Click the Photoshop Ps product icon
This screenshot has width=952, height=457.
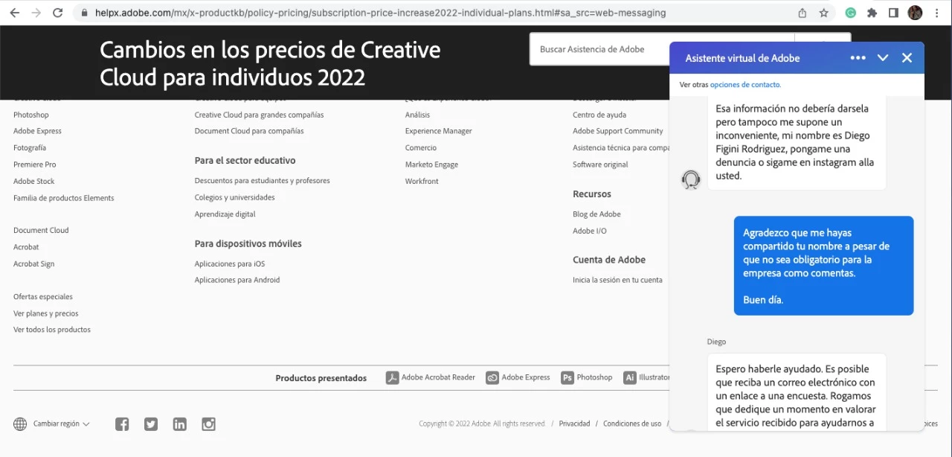pyautogui.click(x=567, y=377)
